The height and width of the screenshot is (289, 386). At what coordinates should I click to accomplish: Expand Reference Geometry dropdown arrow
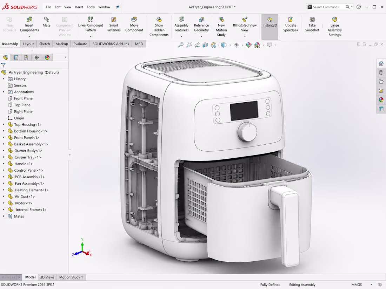[x=201, y=36]
